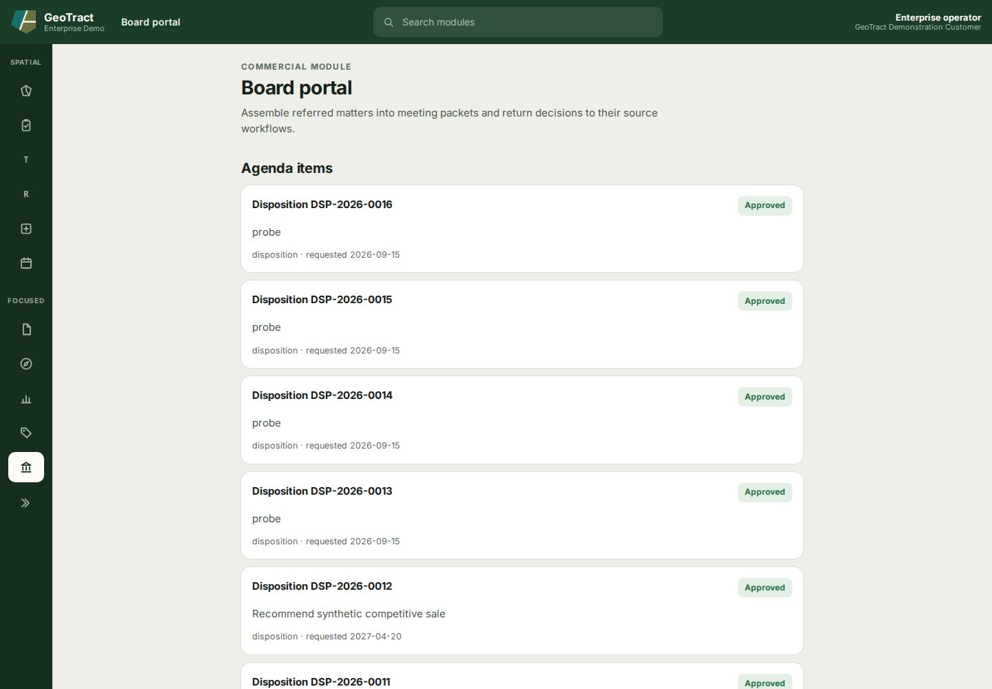
Task: Click request date under DSP-2026-0015
Action: [353, 351]
